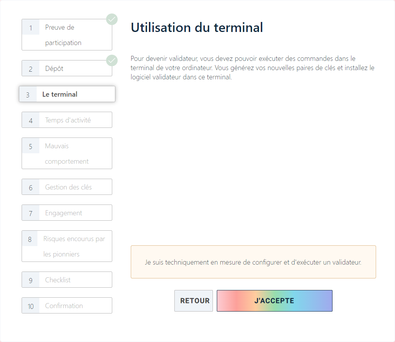Viewport: 395px width, 342px height.
Task: Go to the Checklist step
Action: [x=67, y=280]
